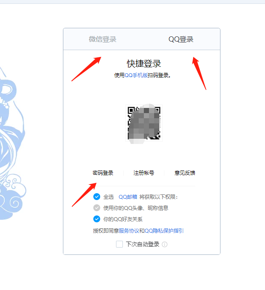Click 你的QQ好友关系 label text
265x290 pixels.
coord(123,219)
